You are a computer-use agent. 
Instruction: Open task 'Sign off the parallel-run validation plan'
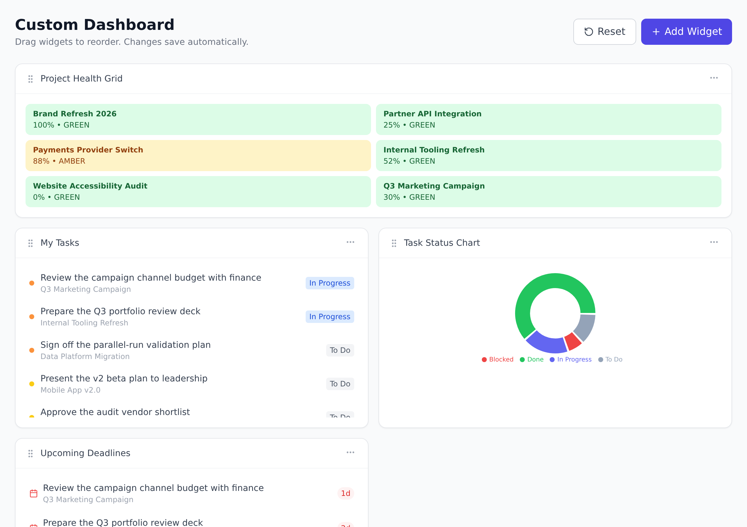[192, 350]
